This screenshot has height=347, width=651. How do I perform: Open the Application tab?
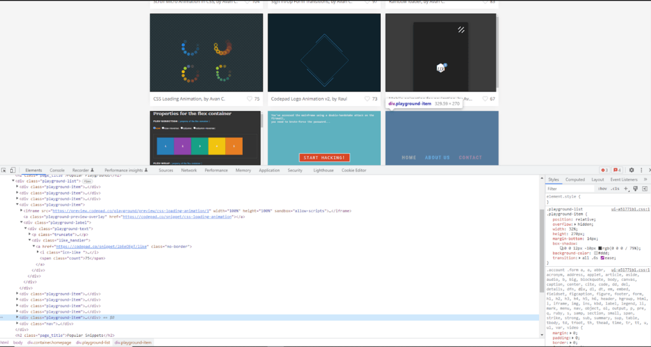[270, 170]
